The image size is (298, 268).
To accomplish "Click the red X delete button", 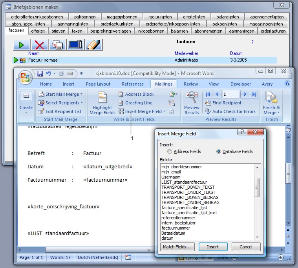I will tap(39, 45).
